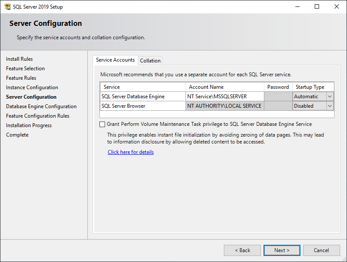Viewport: 347px width, 262px height.
Task: Enable Grant Perform Volume Maintenance Task checkbox
Action: click(x=102, y=124)
